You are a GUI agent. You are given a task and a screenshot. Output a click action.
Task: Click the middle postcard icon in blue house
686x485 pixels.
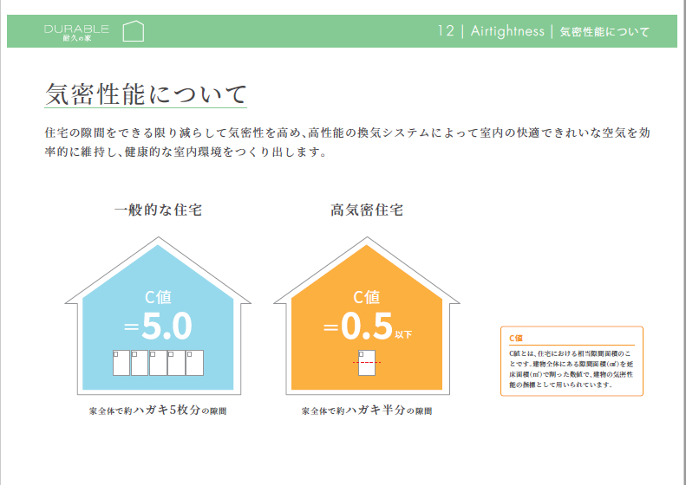[158, 362]
